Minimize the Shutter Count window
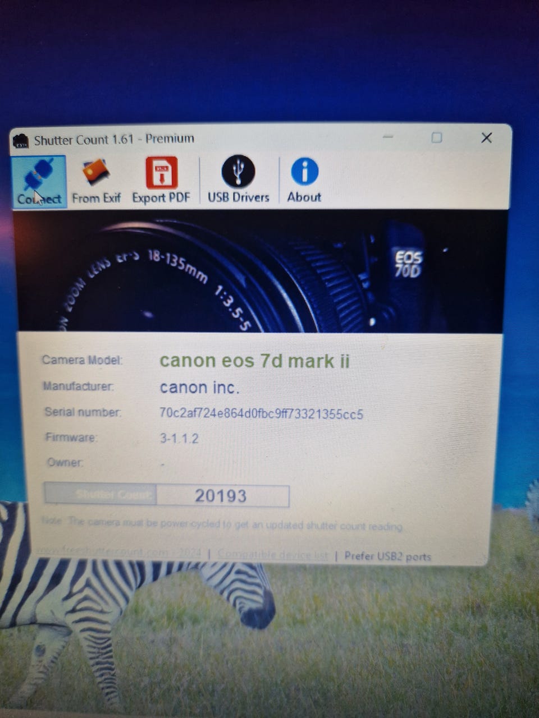This screenshot has width=539, height=718. [x=388, y=137]
